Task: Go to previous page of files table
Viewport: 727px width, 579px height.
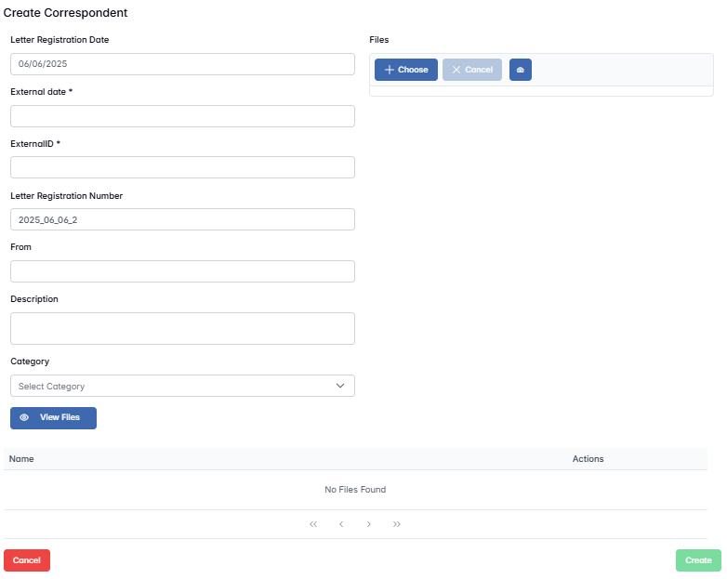Action: click(341, 524)
